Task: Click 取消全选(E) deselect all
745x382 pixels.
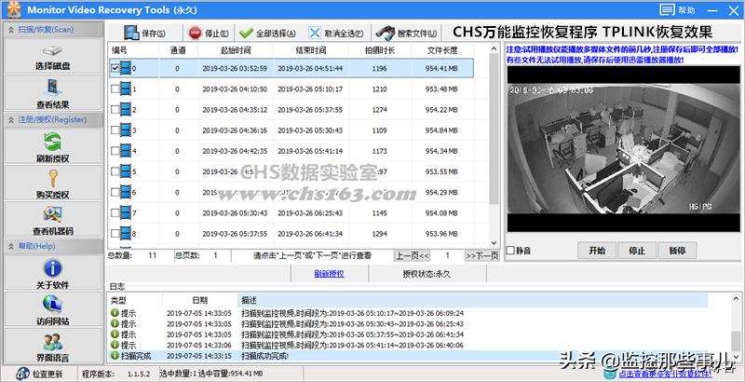Action: [336, 34]
